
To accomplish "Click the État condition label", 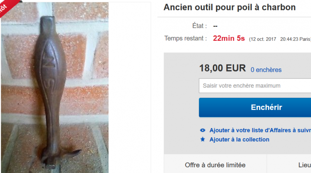I will 199,26.
